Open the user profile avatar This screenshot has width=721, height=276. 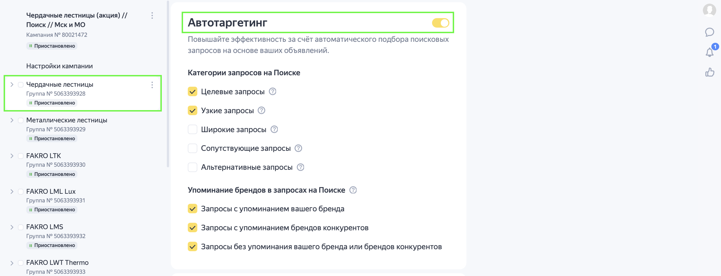pyautogui.click(x=709, y=10)
